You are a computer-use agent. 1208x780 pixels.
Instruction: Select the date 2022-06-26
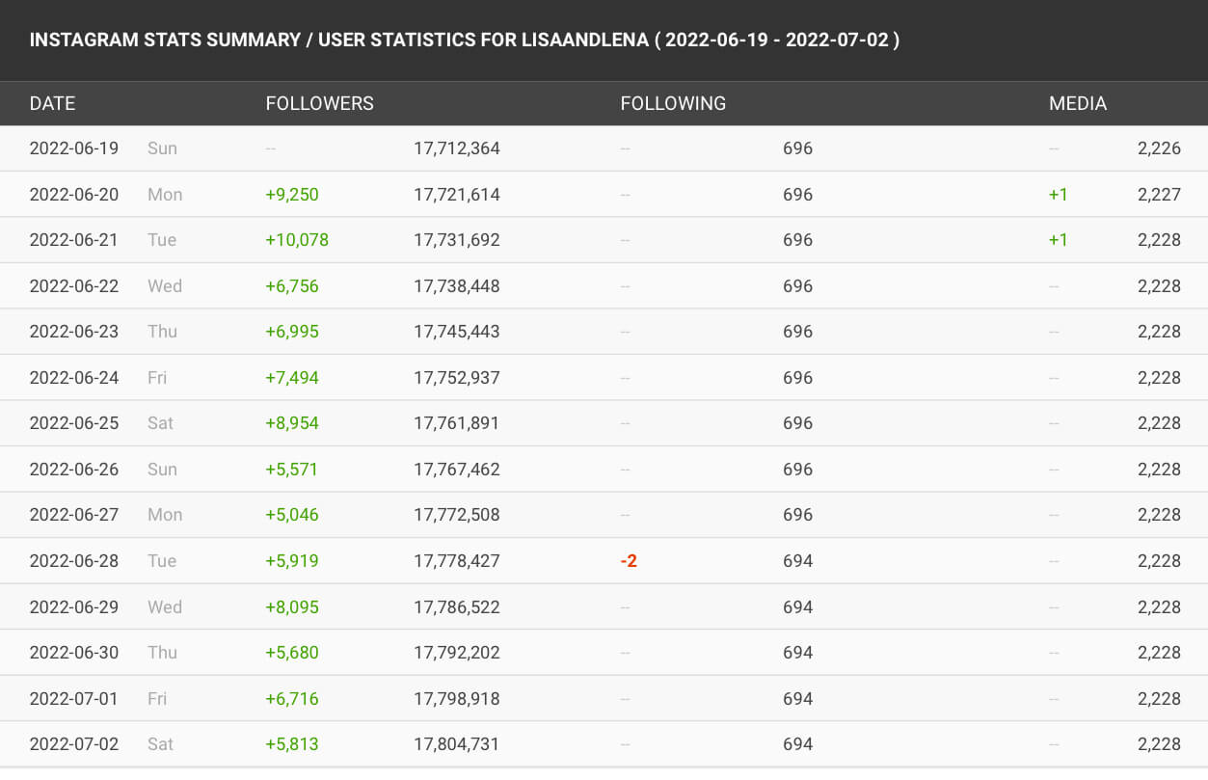coord(74,470)
